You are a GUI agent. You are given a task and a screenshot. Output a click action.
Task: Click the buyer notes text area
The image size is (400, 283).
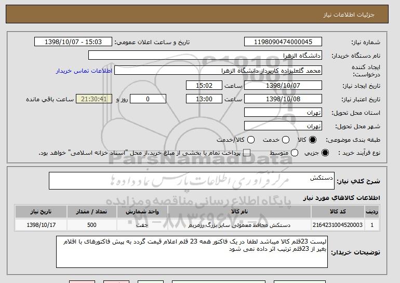[192, 252]
